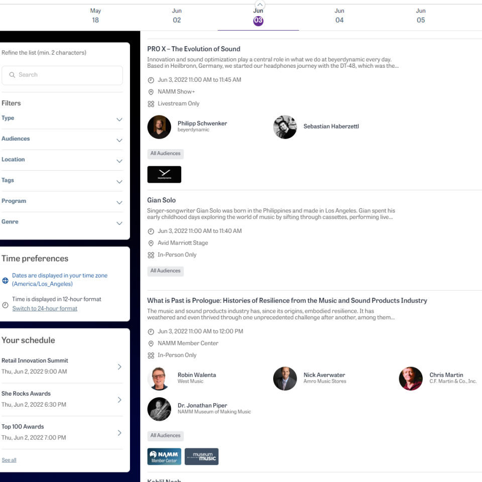Viewport: 482px width, 482px height.
Task: Click the globe time zone icon
Action: [x=5, y=280]
